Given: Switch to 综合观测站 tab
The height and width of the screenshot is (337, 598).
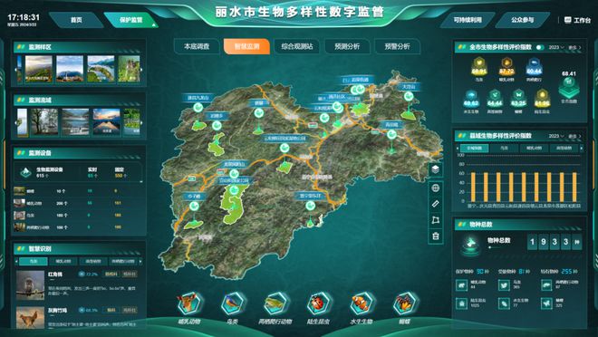Looking at the screenshot, I should [x=296, y=46].
